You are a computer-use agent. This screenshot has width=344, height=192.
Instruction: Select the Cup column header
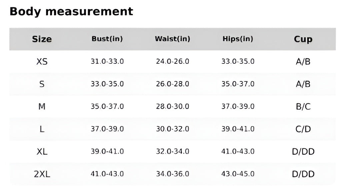pyautogui.click(x=303, y=39)
